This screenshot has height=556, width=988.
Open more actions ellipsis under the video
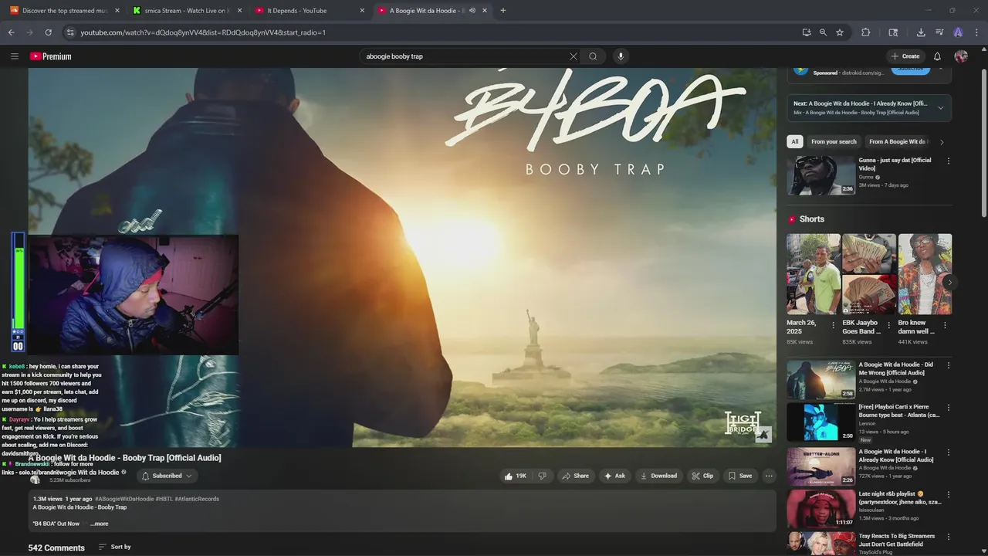point(769,476)
